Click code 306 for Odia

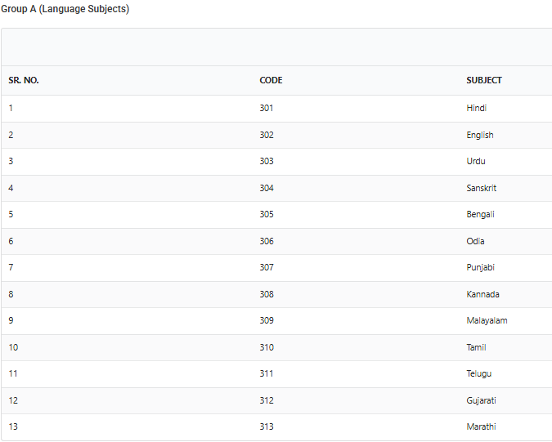267,241
